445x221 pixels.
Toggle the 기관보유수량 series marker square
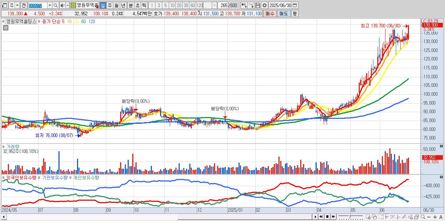click(40, 177)
